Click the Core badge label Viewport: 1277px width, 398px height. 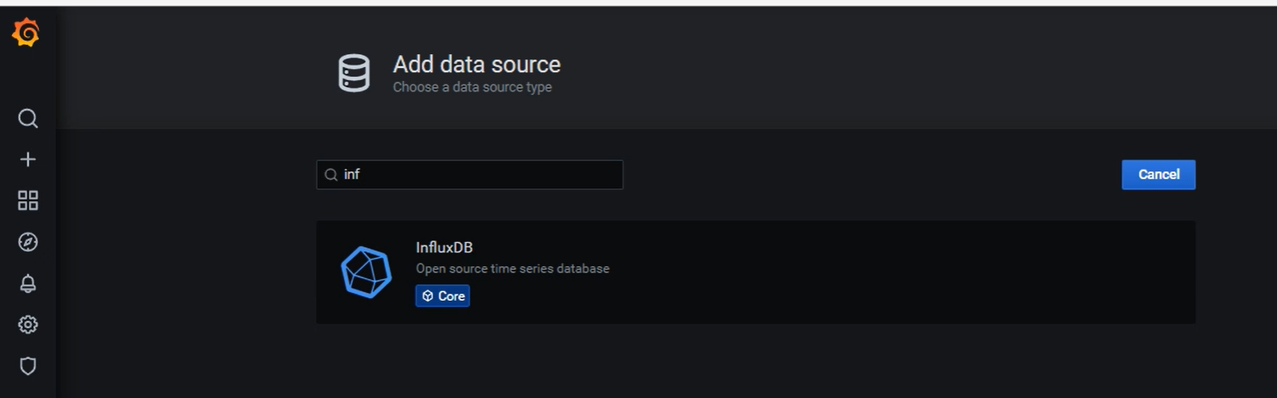point(451,296)
